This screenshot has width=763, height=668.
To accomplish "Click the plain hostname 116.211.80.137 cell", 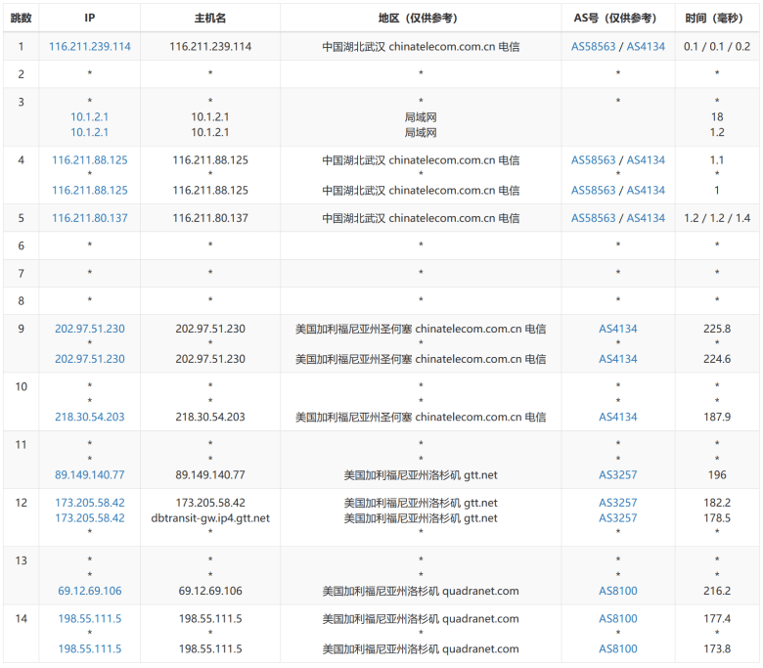I will (x=210, y=218).
